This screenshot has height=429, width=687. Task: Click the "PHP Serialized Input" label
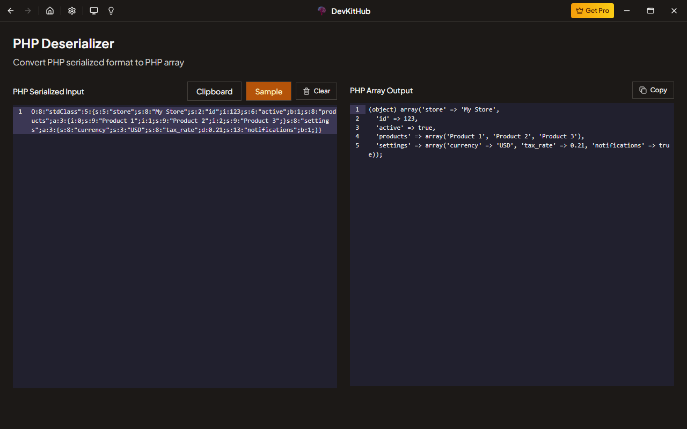(48, 92)
